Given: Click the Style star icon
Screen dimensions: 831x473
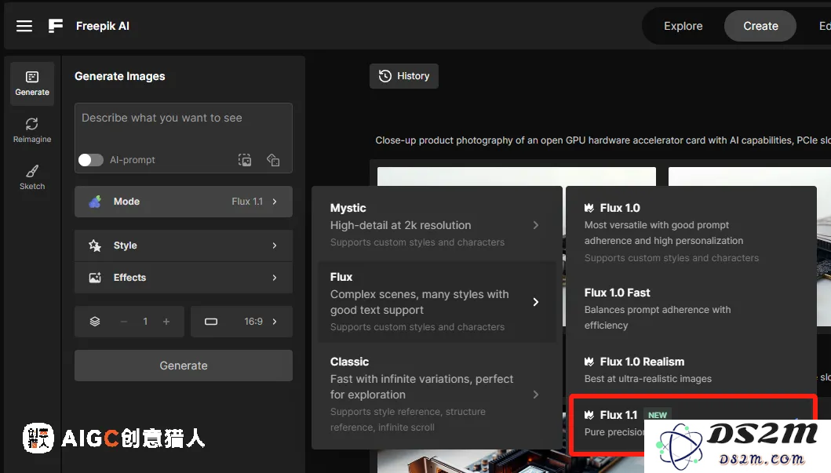Looking at the screenshot, I should (95, 246).
